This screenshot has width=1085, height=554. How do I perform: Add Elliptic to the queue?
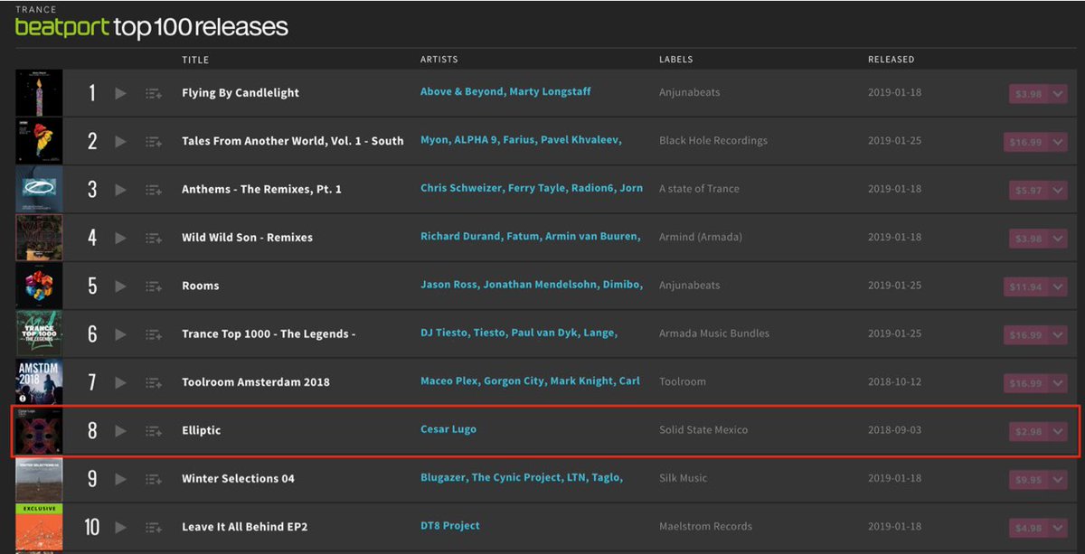154,430
